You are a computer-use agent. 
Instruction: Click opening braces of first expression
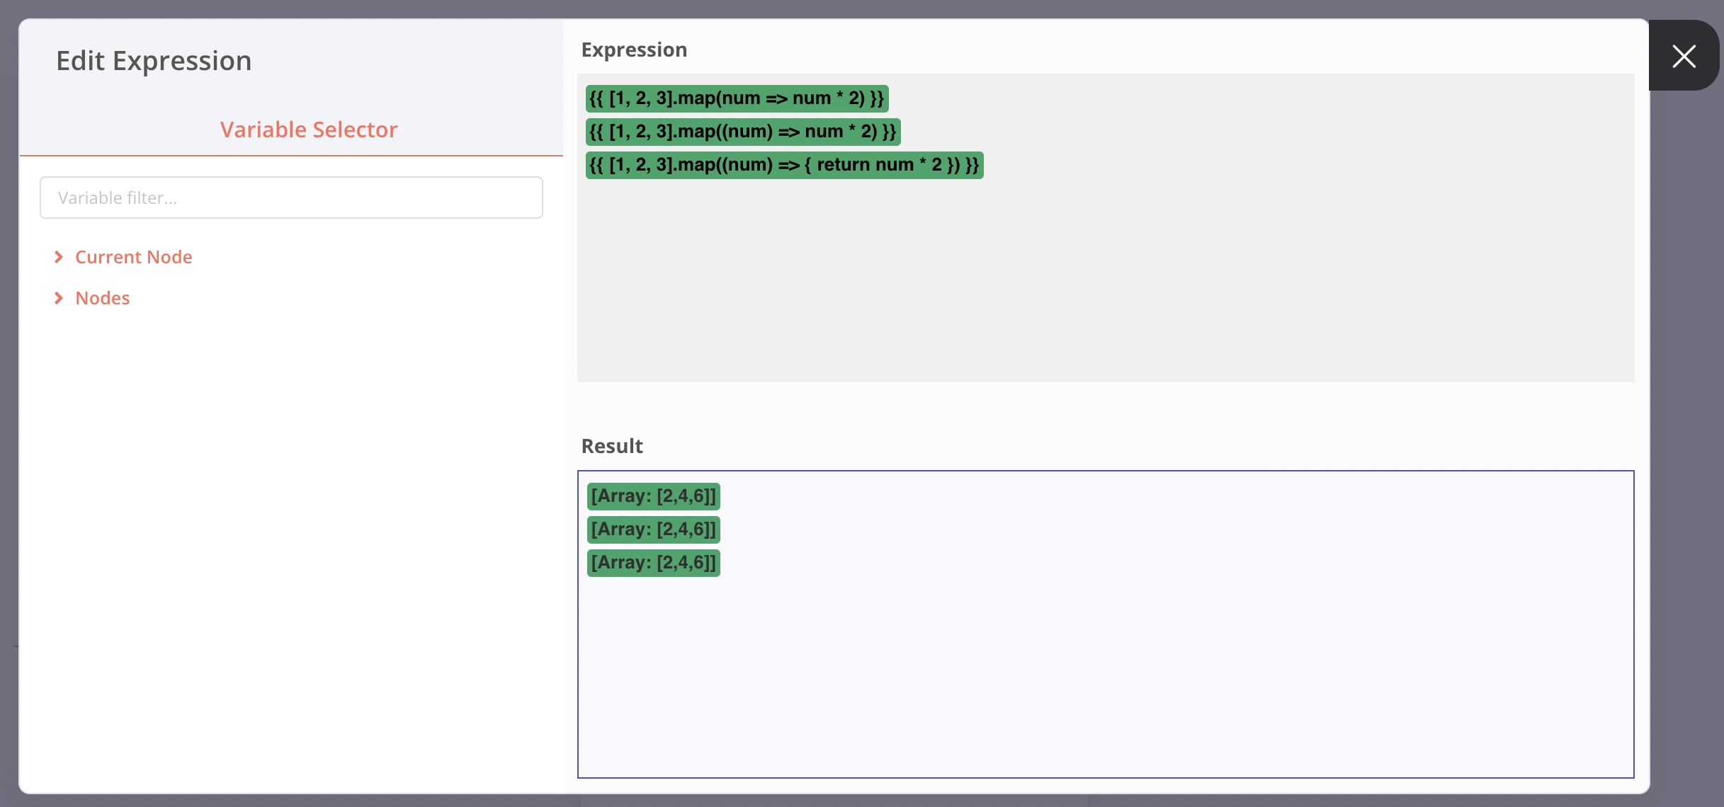point(597,98)
